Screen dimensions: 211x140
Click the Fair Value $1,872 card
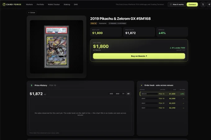139,32
